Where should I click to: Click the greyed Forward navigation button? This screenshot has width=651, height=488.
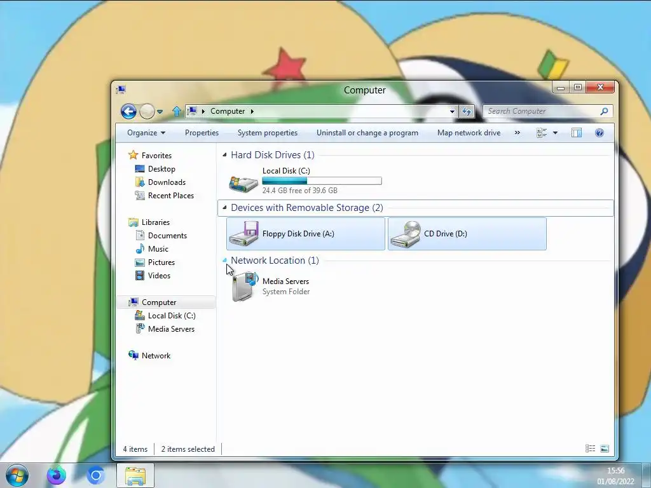147,111
